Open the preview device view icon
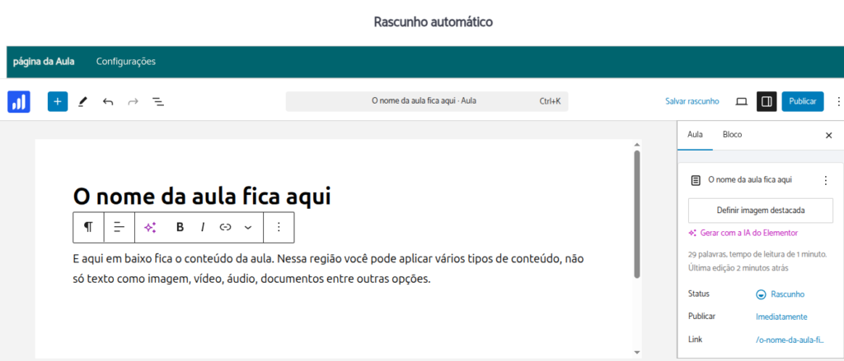844x361 pixels. coord(741,102)
